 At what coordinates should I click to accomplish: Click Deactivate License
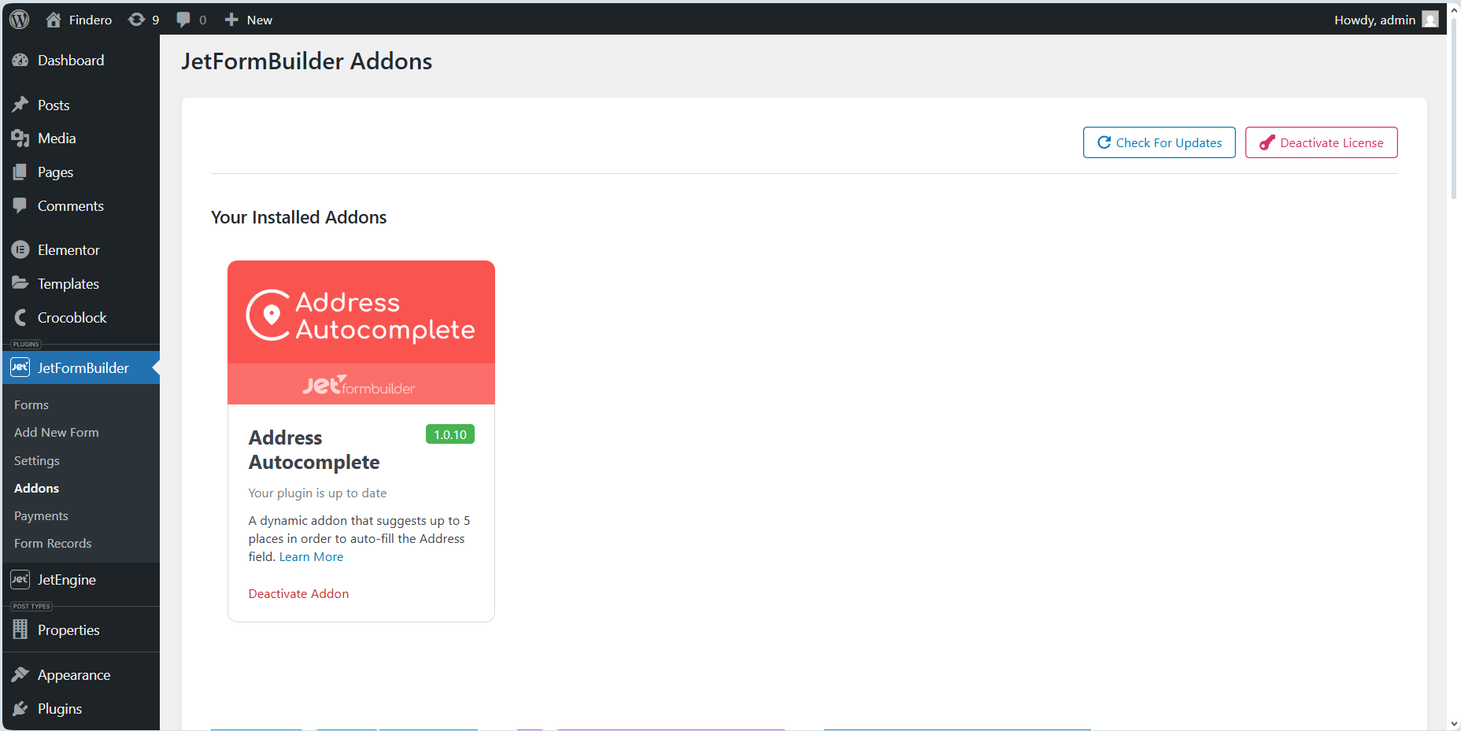1321,142
